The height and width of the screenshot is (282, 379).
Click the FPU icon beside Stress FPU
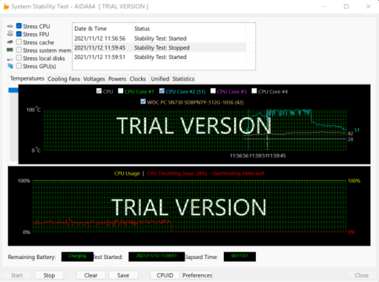point(10,34)
